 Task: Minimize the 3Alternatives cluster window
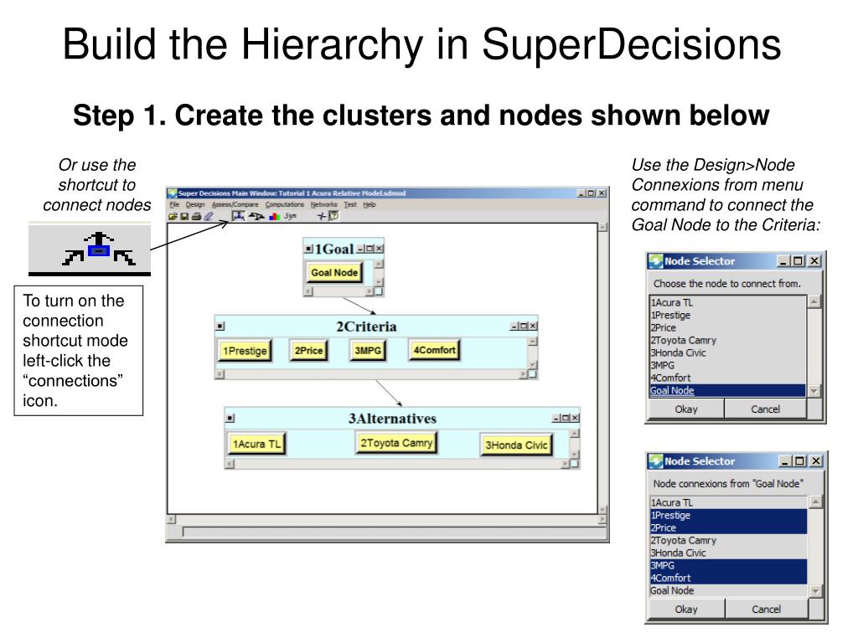point(556,418)
